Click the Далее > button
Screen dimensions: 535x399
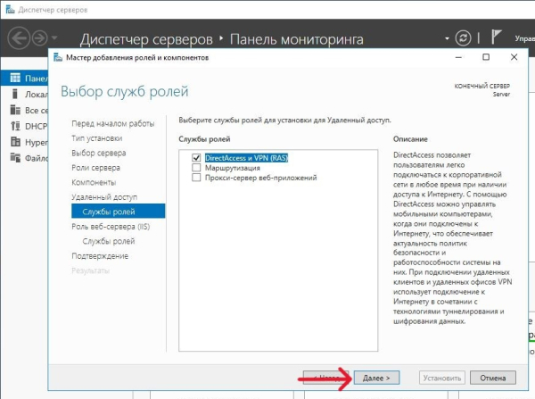pyautogui.click(x=376, y=378)
